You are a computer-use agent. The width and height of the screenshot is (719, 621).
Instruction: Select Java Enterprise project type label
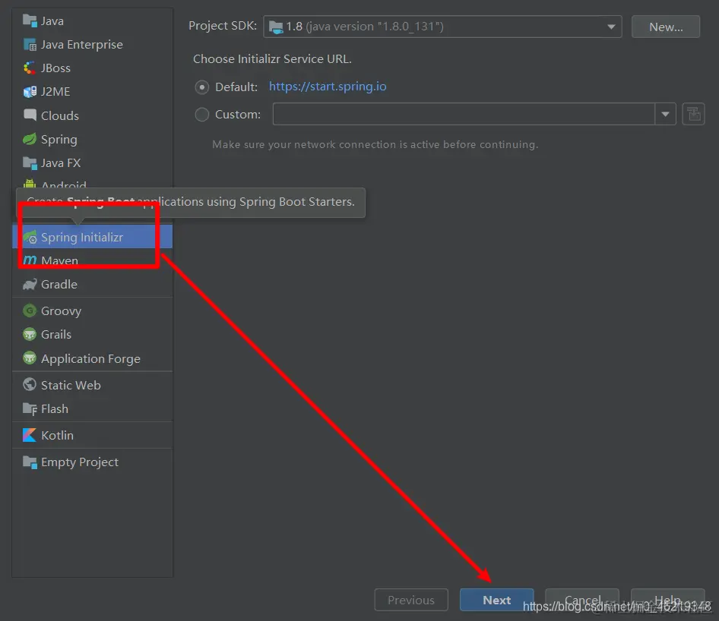pos(82,45)
